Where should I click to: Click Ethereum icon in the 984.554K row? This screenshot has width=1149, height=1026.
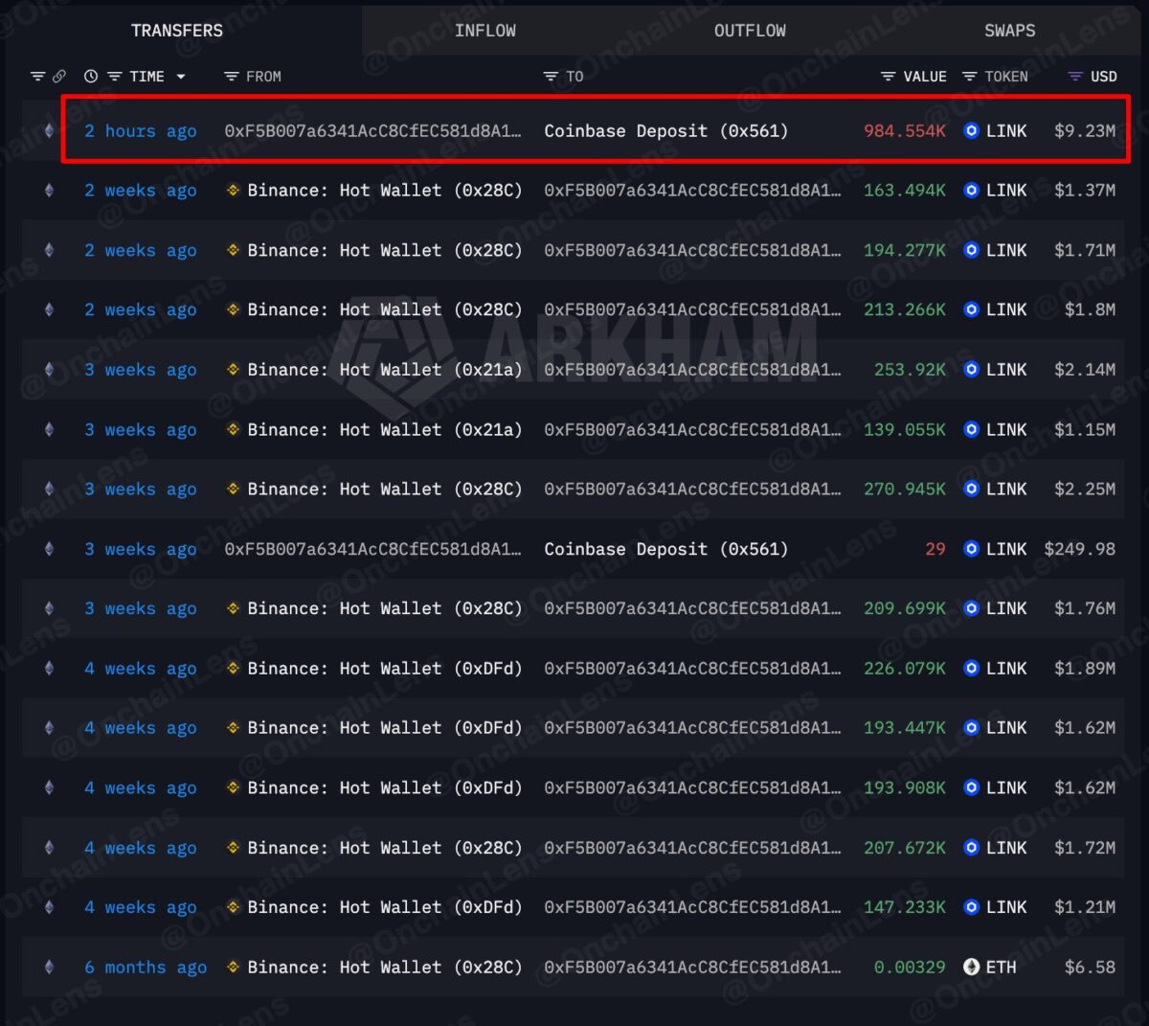point(49,131)
